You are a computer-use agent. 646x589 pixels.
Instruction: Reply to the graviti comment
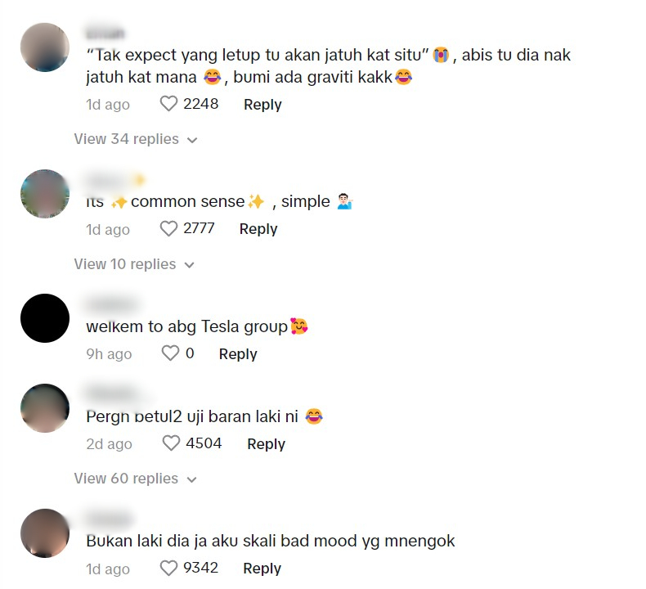pos(262,104)
